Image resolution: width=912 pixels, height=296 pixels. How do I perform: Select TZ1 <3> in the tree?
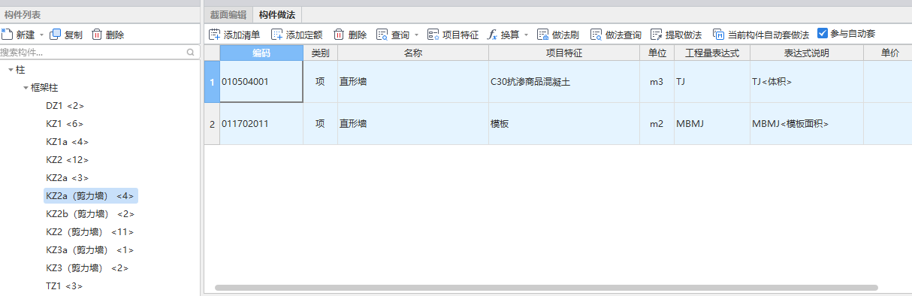65,286
